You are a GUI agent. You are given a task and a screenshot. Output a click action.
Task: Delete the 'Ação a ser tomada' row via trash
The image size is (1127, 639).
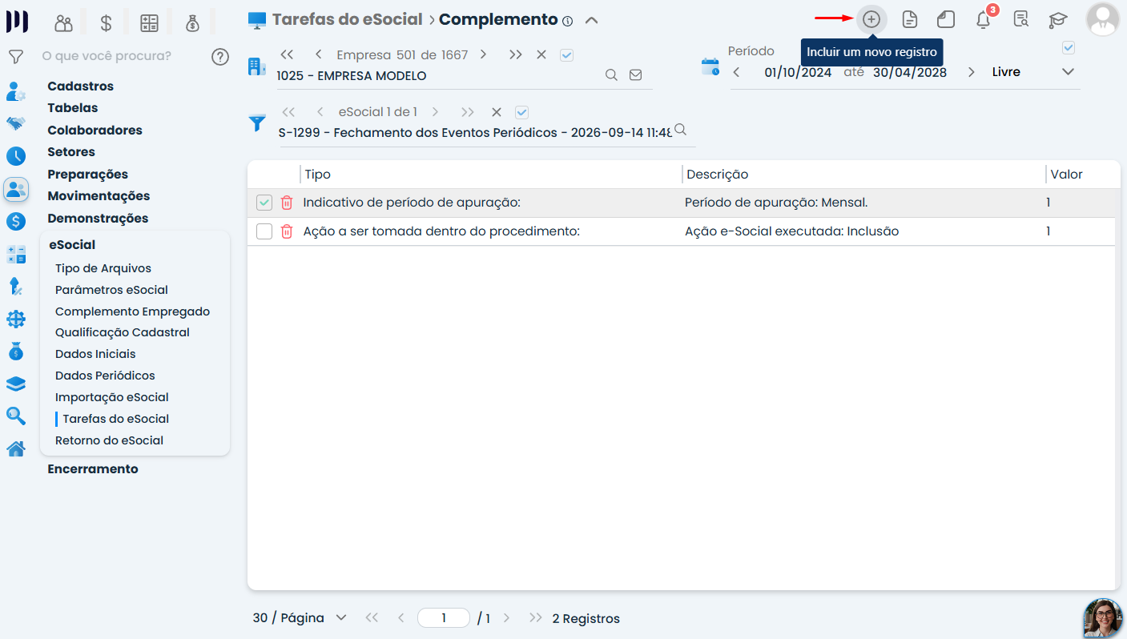287,231
